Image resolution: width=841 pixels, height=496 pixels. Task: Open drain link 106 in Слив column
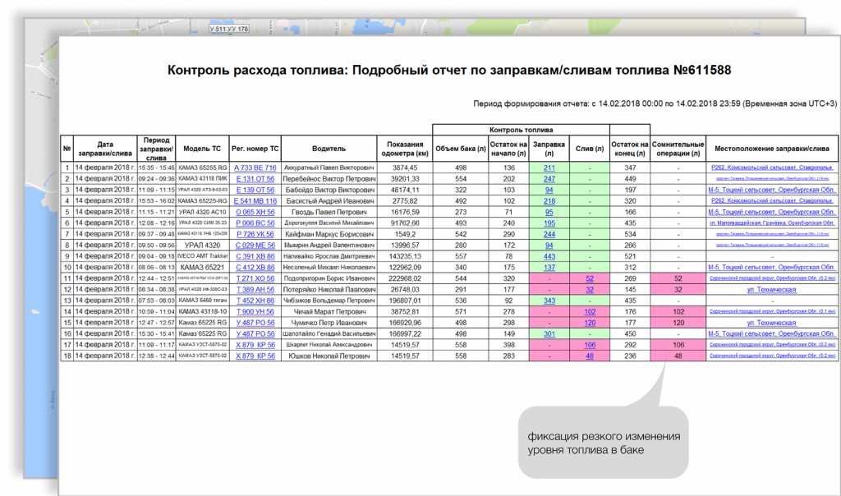pyautogui.click(x=590, y=346)
